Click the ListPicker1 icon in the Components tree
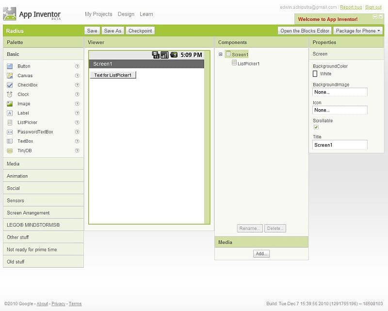This screenshot has width=388, height=311. coord(234,63)
